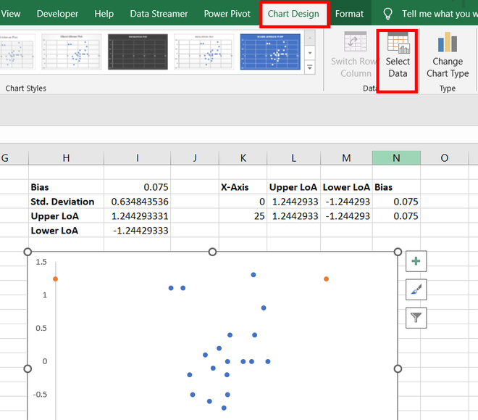Select column N header
478x420 pixels.
pyautogui.click(x=396, y=158)
